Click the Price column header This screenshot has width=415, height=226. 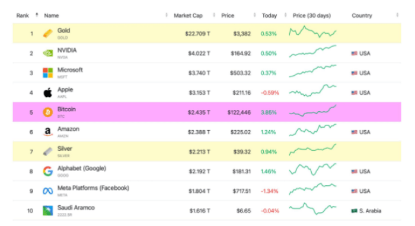click(x=228, y=15)
